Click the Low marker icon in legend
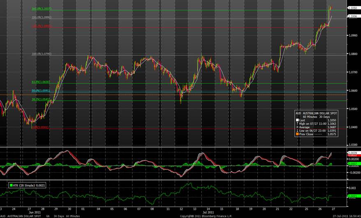 pyautogui.click(x=297, y=131)
